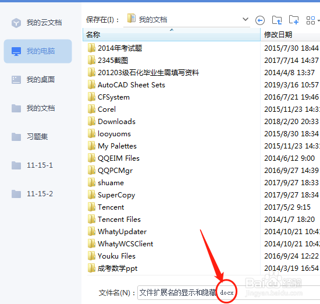Select the Youku Files folder

click(x=112, y=256)
